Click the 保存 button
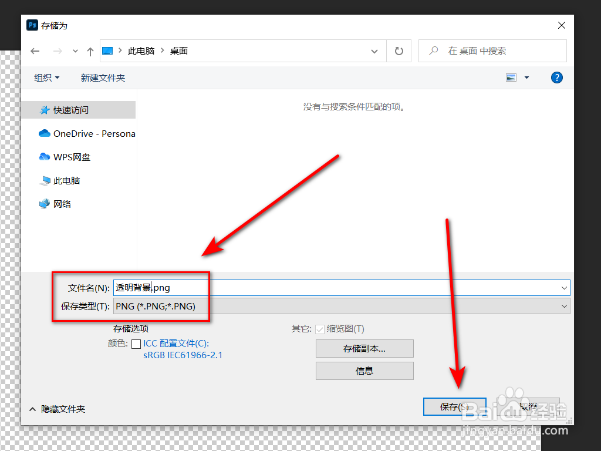The width and height of the screenshot is (601, 451). point(455,406)
